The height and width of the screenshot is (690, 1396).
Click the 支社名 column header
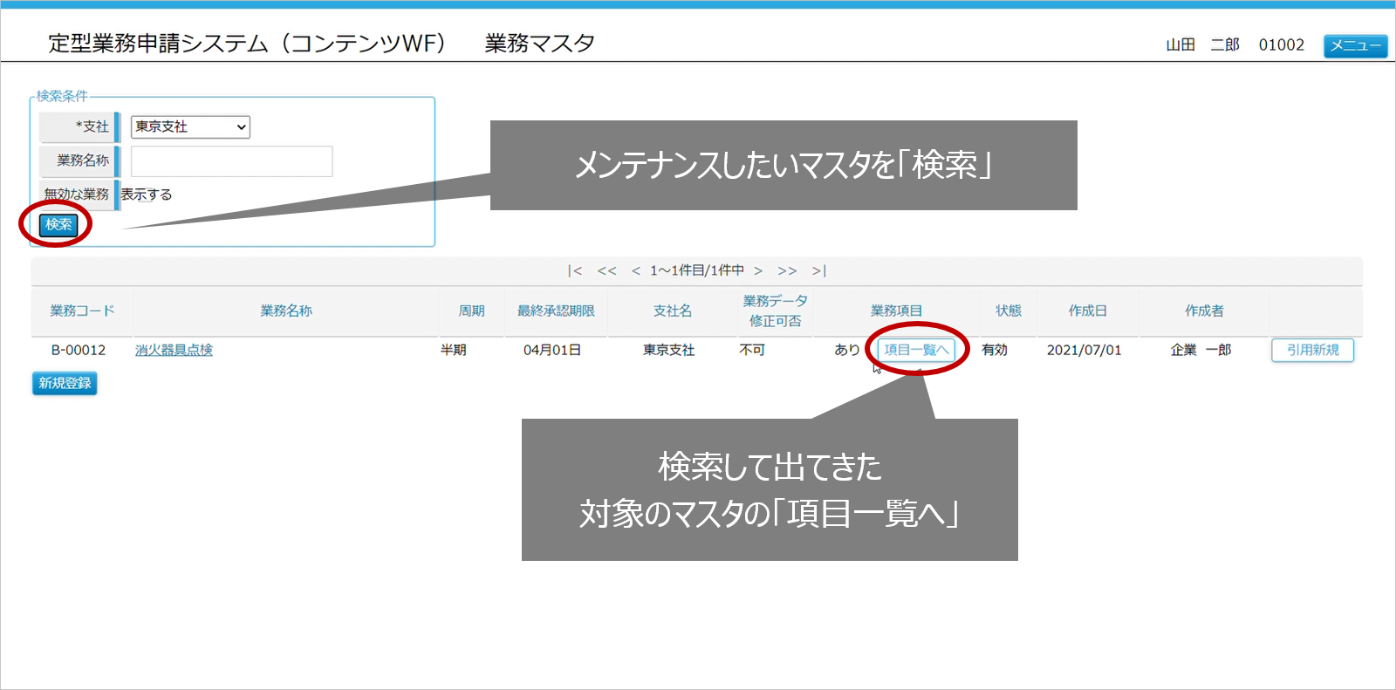point(673,311)
